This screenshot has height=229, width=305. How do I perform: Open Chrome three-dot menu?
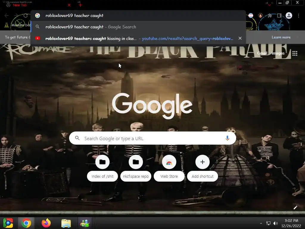click(298, 16)
